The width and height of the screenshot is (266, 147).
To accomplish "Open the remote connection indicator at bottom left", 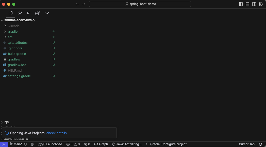I will pos(3,144).
